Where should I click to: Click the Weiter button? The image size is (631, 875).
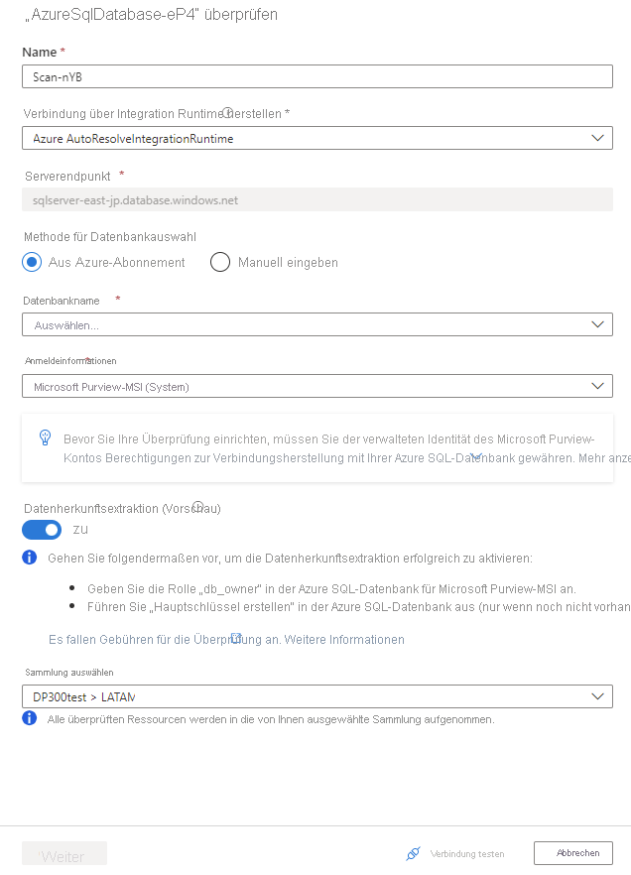pos(64,855)
